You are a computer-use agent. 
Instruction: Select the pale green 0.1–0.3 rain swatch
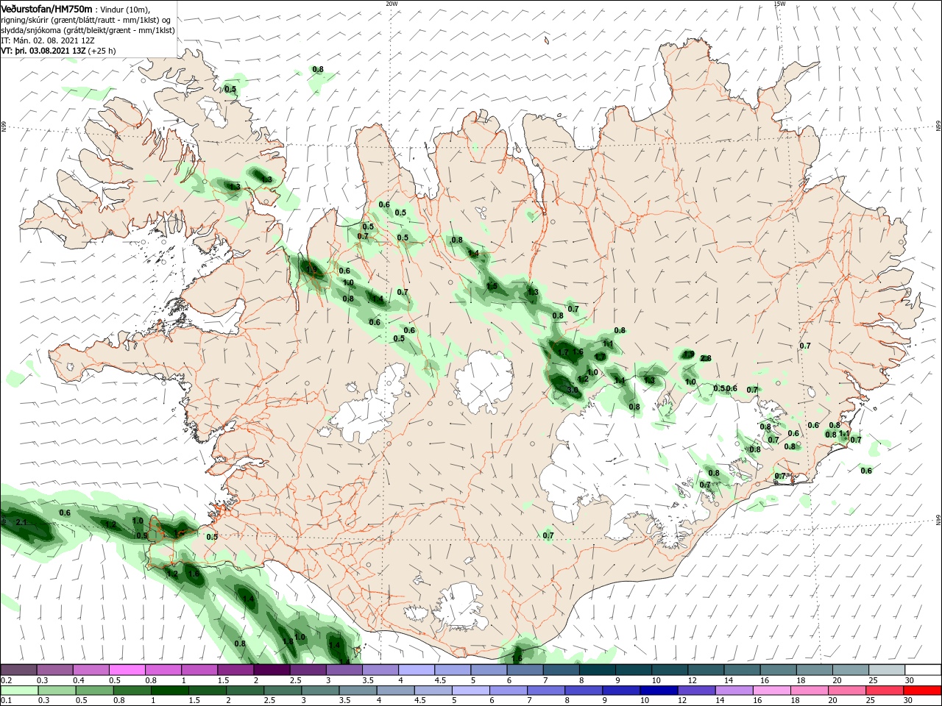click(x=21, y=691)
